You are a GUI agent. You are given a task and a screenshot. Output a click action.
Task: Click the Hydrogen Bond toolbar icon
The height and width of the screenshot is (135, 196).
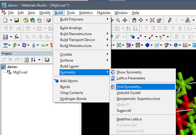tap(162, 37)
